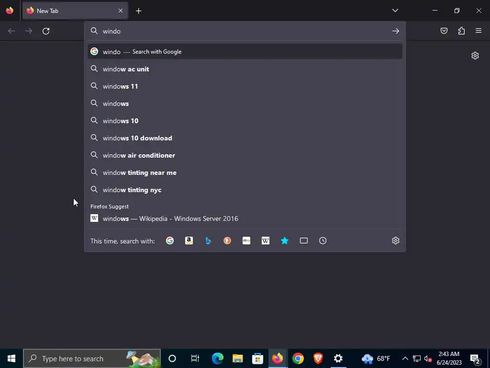The image size is (490, 368).
Task: Expand the list all tabs chevron
Action: [395, 11]
